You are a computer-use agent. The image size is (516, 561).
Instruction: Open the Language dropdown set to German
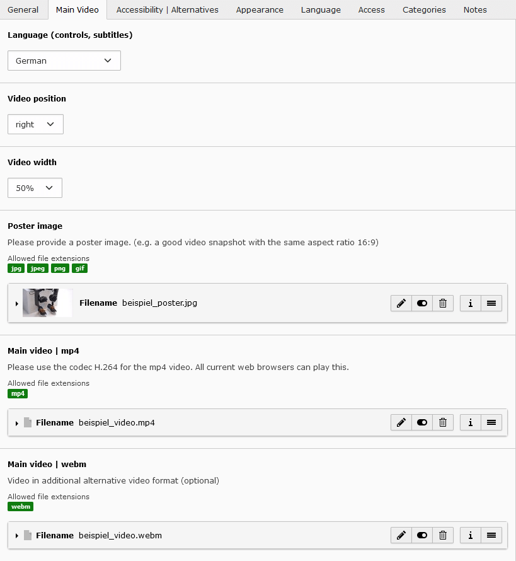click(x=64, y=61)
